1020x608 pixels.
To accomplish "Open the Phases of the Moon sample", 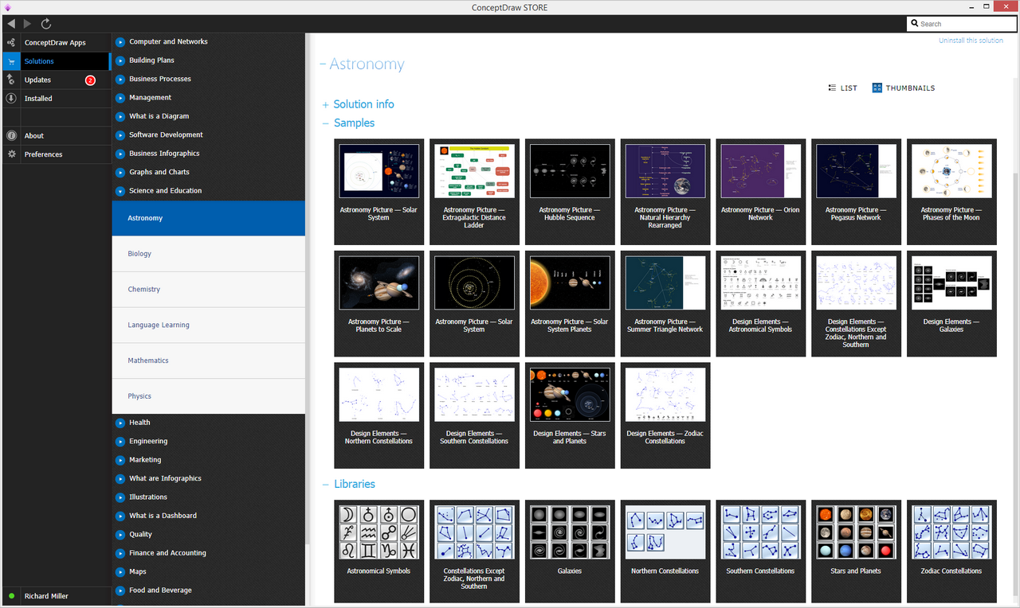I will 951,192.
